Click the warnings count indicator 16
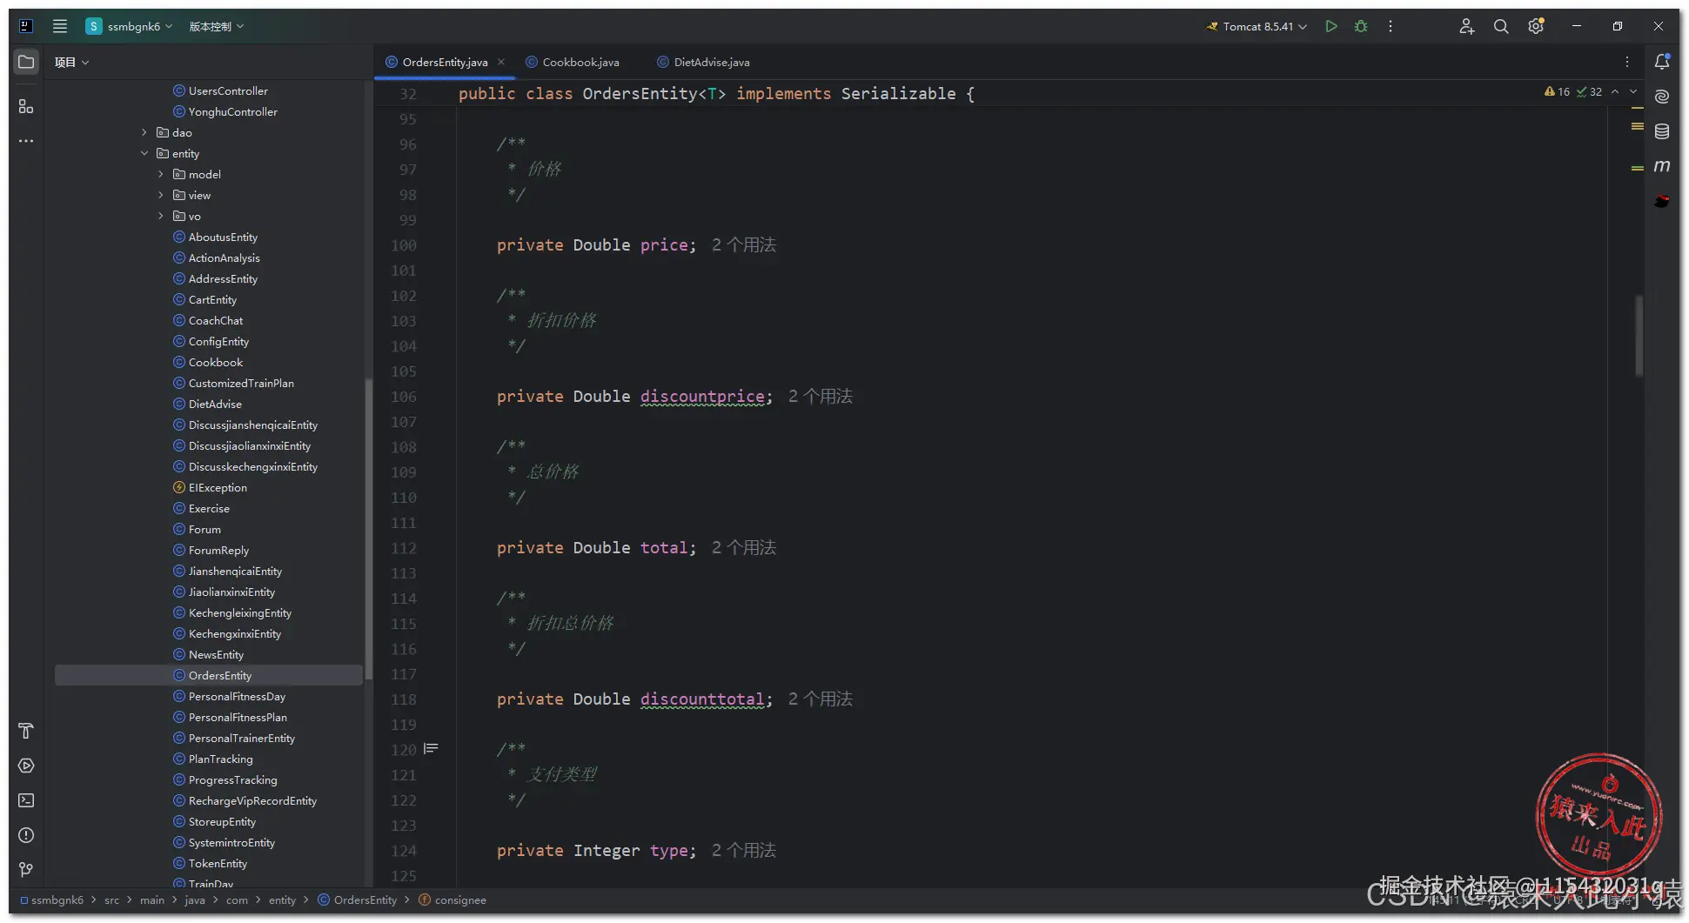 [1557, 91]
